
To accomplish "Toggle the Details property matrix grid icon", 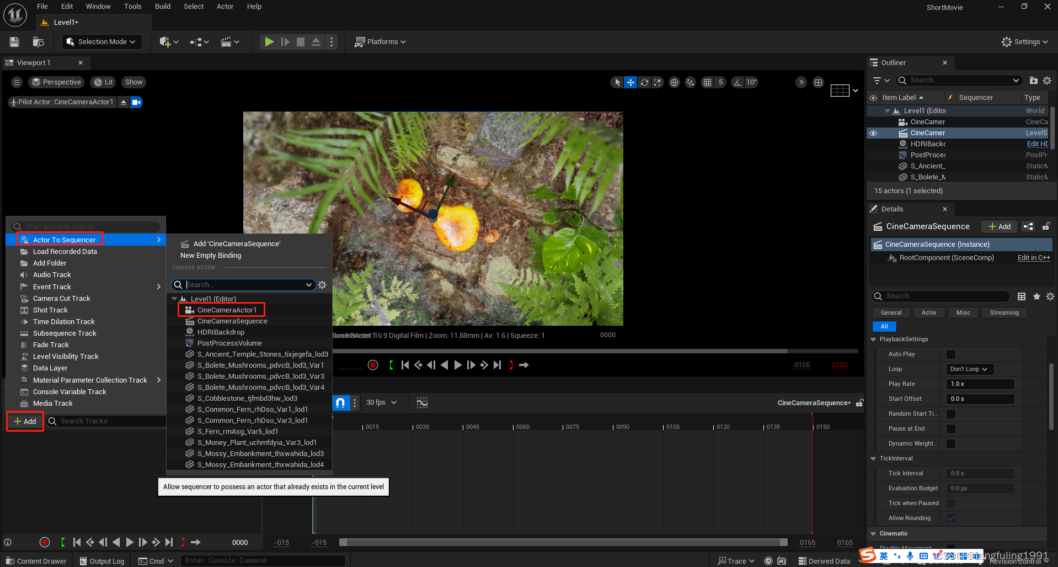I will pos(1022,296).
